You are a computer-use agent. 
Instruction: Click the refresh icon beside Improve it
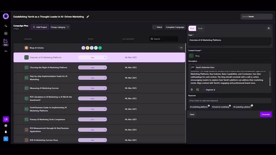(x=197, y=90)
